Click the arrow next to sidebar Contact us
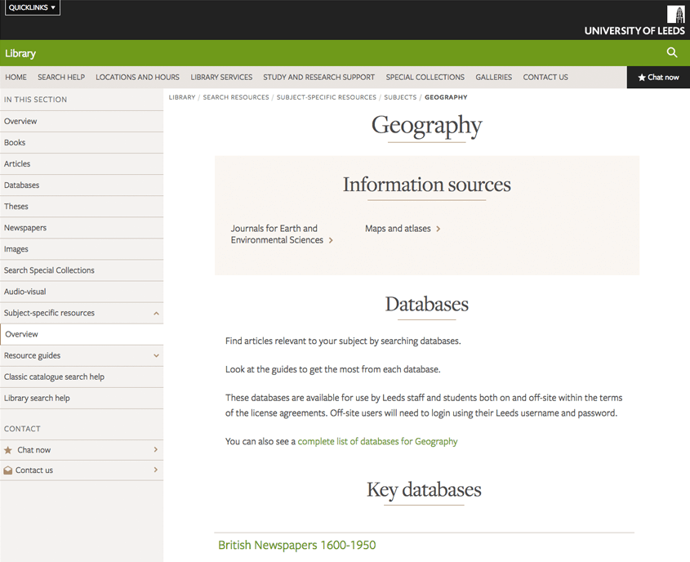The image size is (690, 562). coord(156,470)
